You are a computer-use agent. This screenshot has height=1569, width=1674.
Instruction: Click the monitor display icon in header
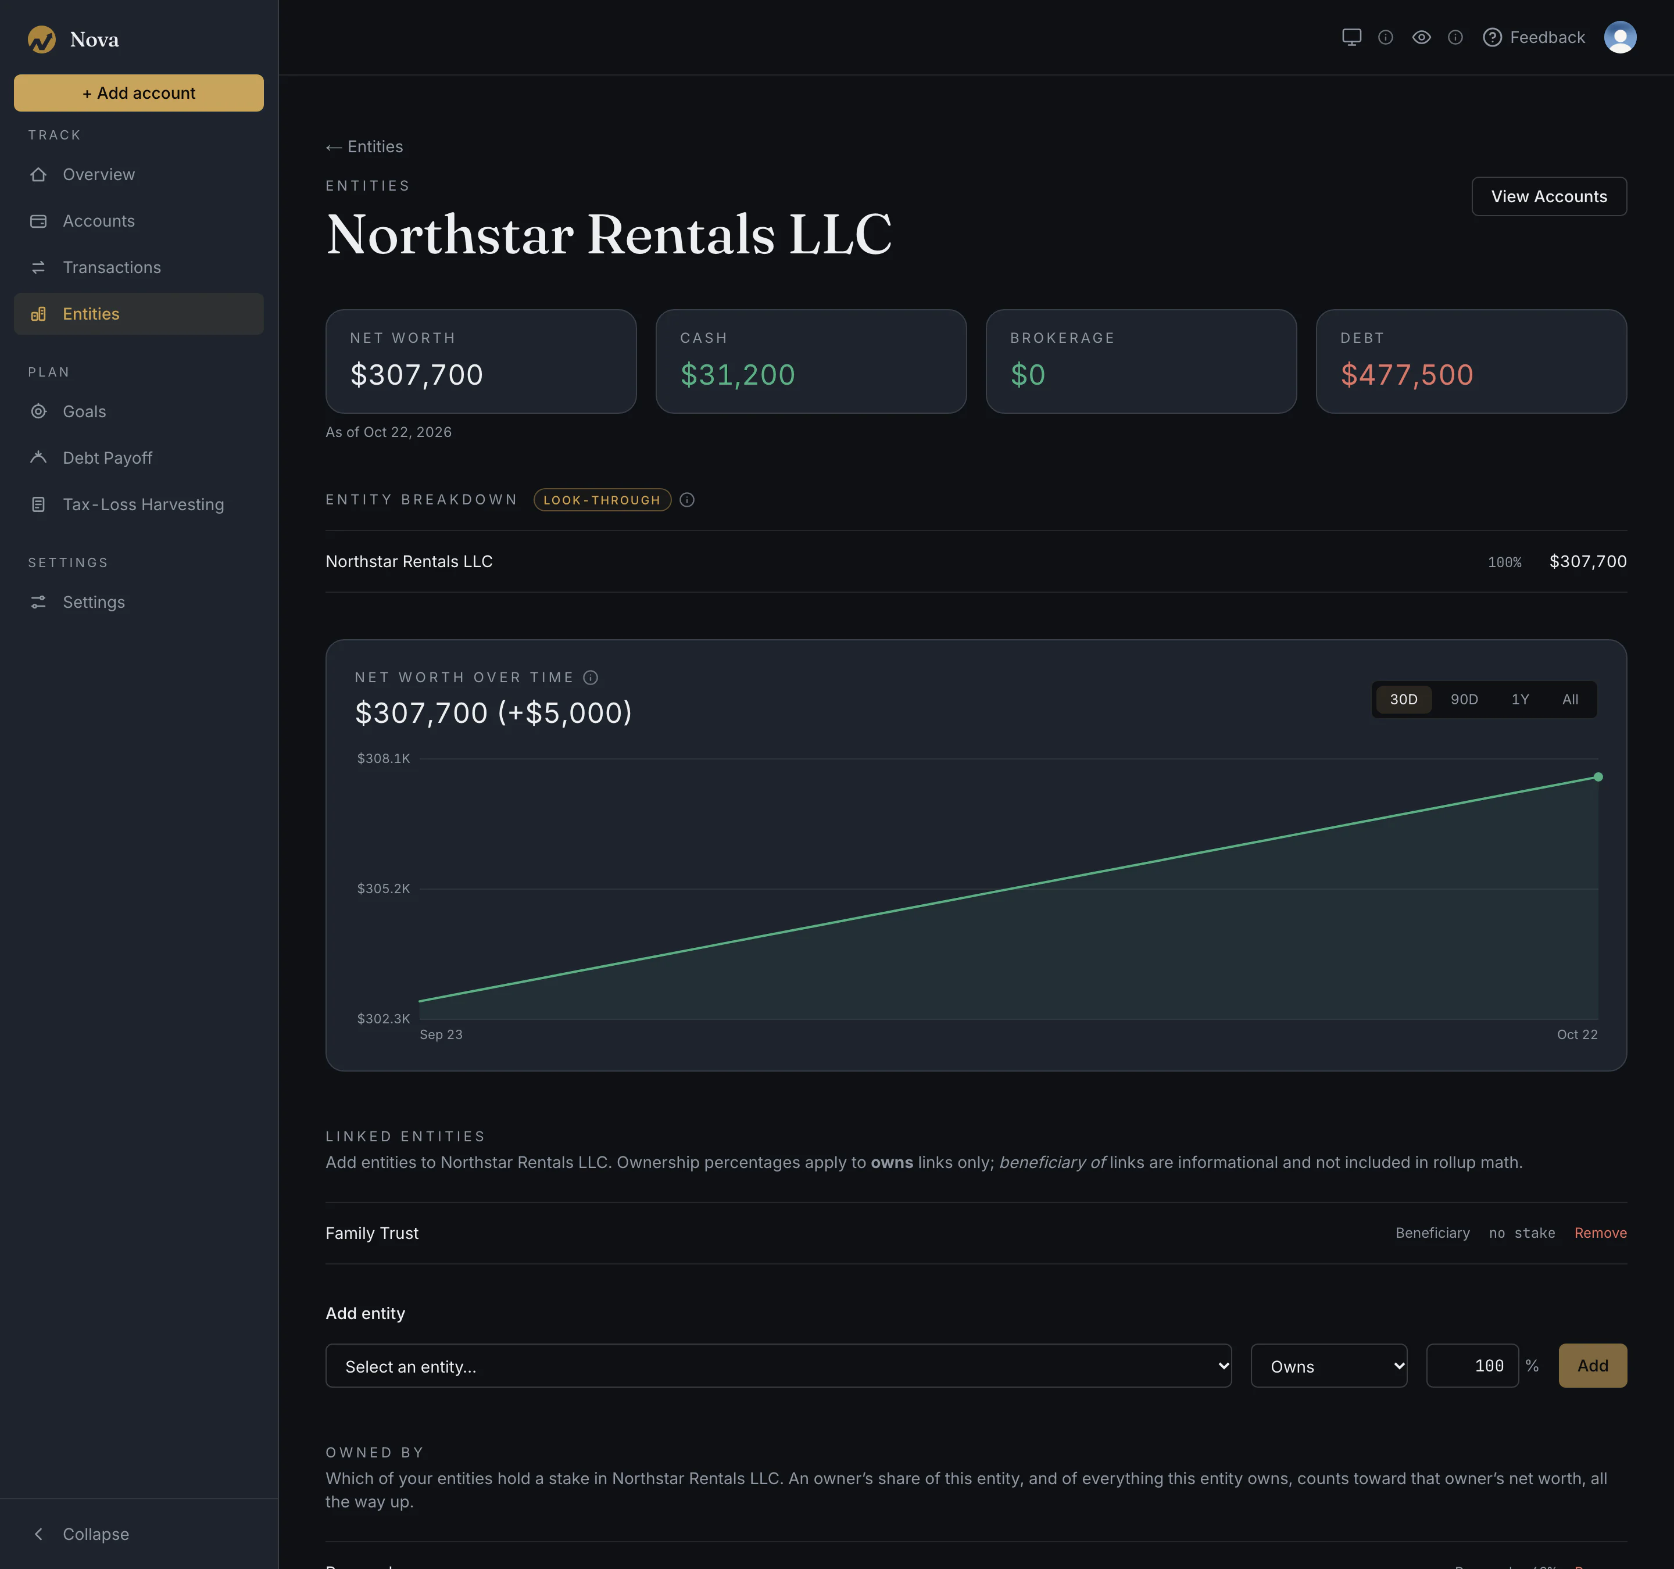click(1351, 37)
